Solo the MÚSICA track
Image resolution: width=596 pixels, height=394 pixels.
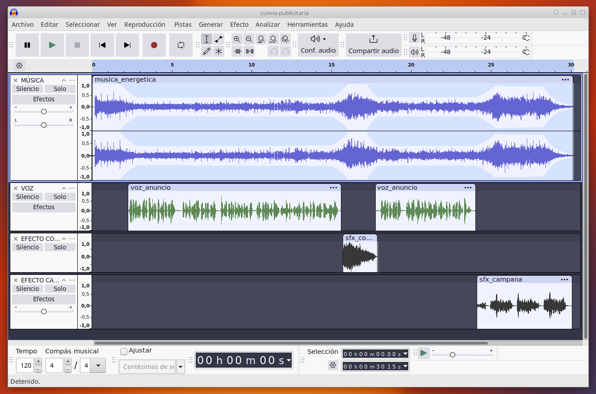pyautogui.click(x=60, y=89)
